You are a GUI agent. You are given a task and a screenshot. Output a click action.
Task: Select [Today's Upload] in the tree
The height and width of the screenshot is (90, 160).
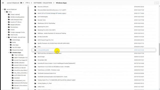tap(15, 14)
